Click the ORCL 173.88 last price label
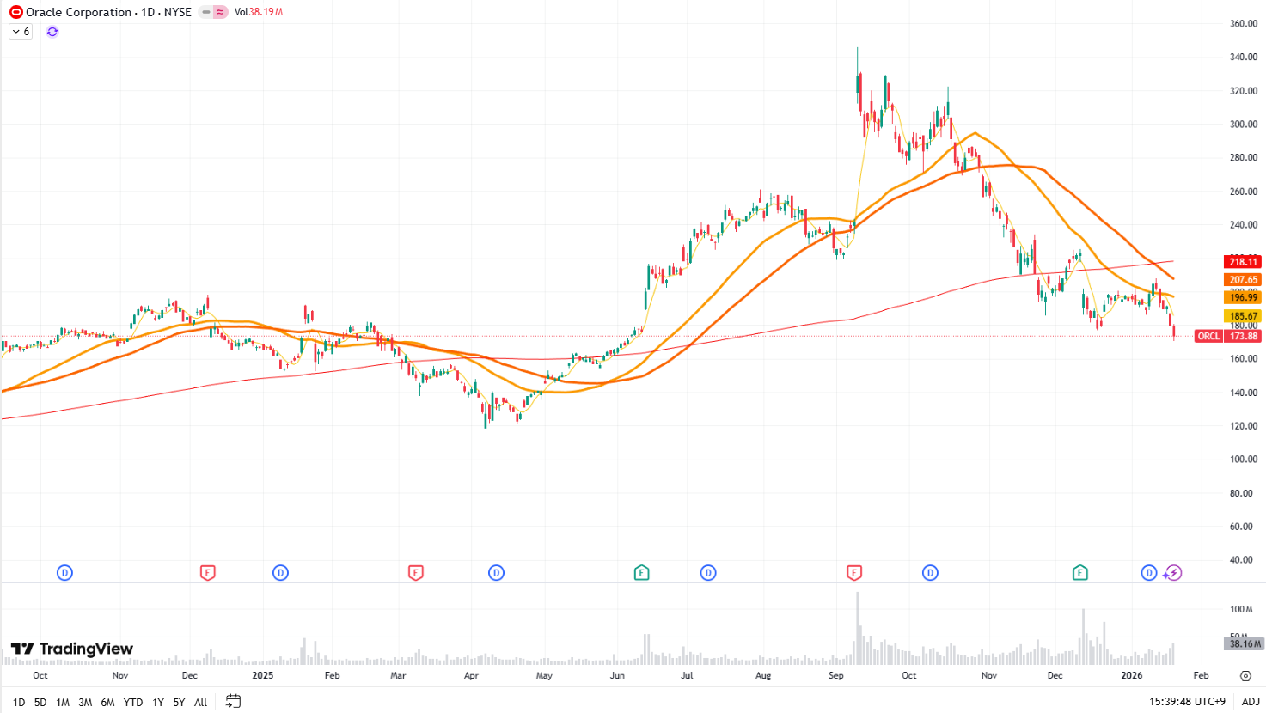The image size is (1266, 713). pos(1228,336)
